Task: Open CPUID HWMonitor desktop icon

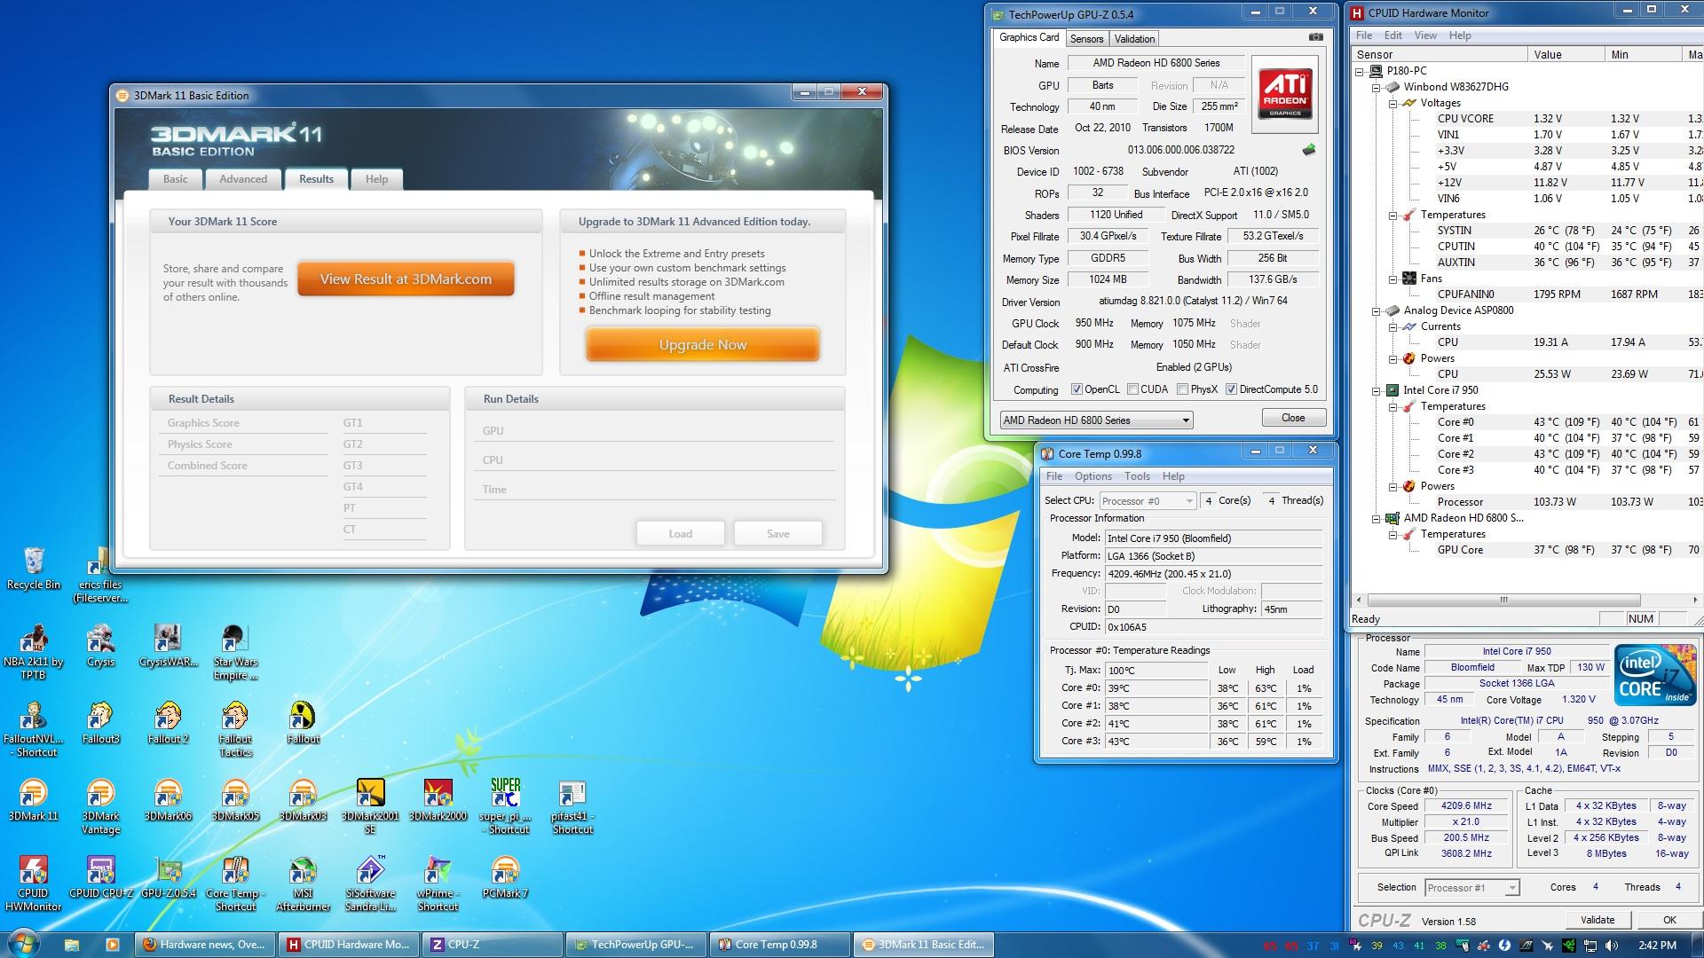Action: (x=34, y=883)
